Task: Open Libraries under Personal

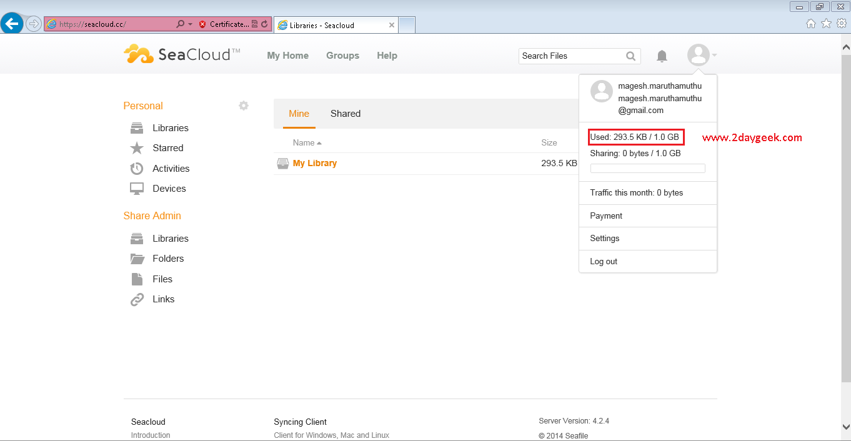Action: pos(171,128)
